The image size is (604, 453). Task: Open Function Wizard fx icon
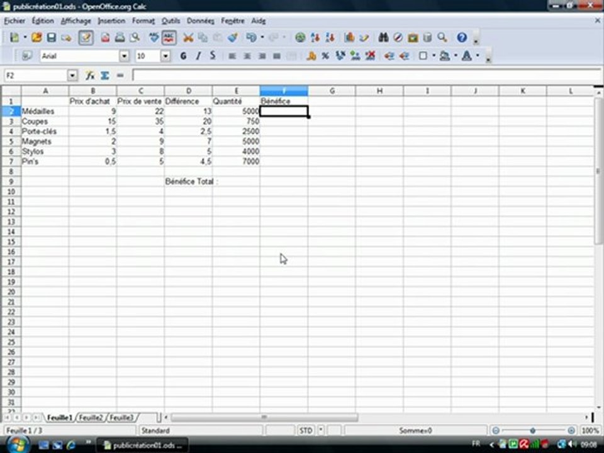[x=90, y=75]
